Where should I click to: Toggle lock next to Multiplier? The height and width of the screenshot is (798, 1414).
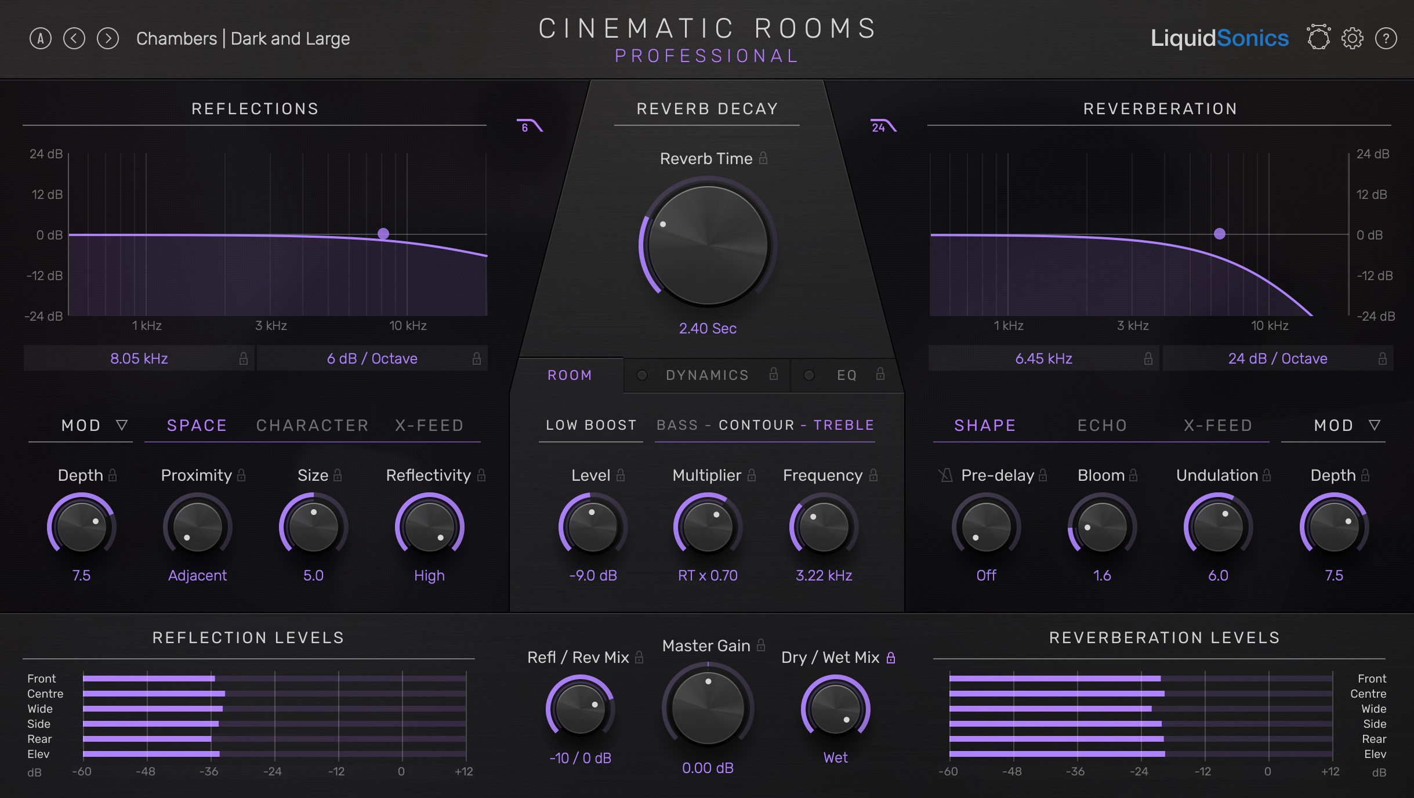(752, 475)
